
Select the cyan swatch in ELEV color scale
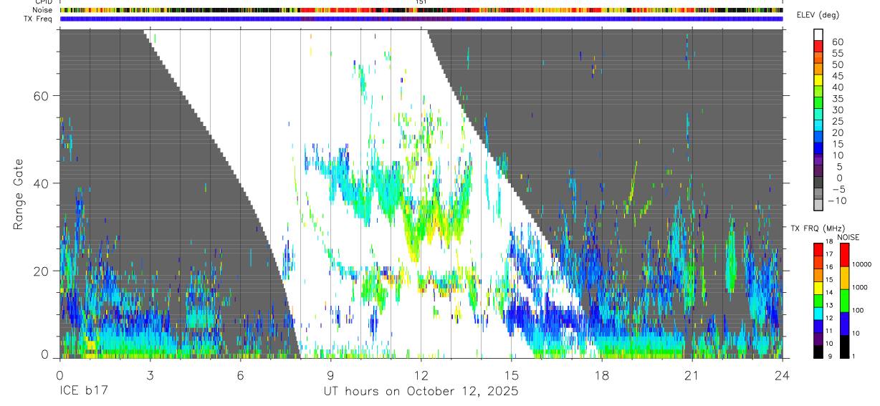click(818, 125)
